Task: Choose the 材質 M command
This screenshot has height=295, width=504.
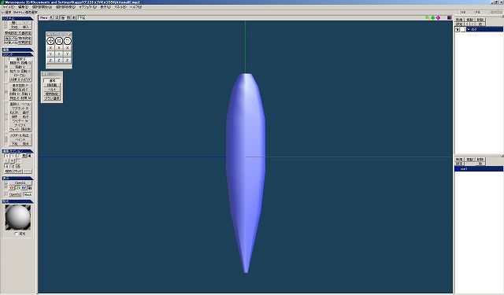Action: 26,98
